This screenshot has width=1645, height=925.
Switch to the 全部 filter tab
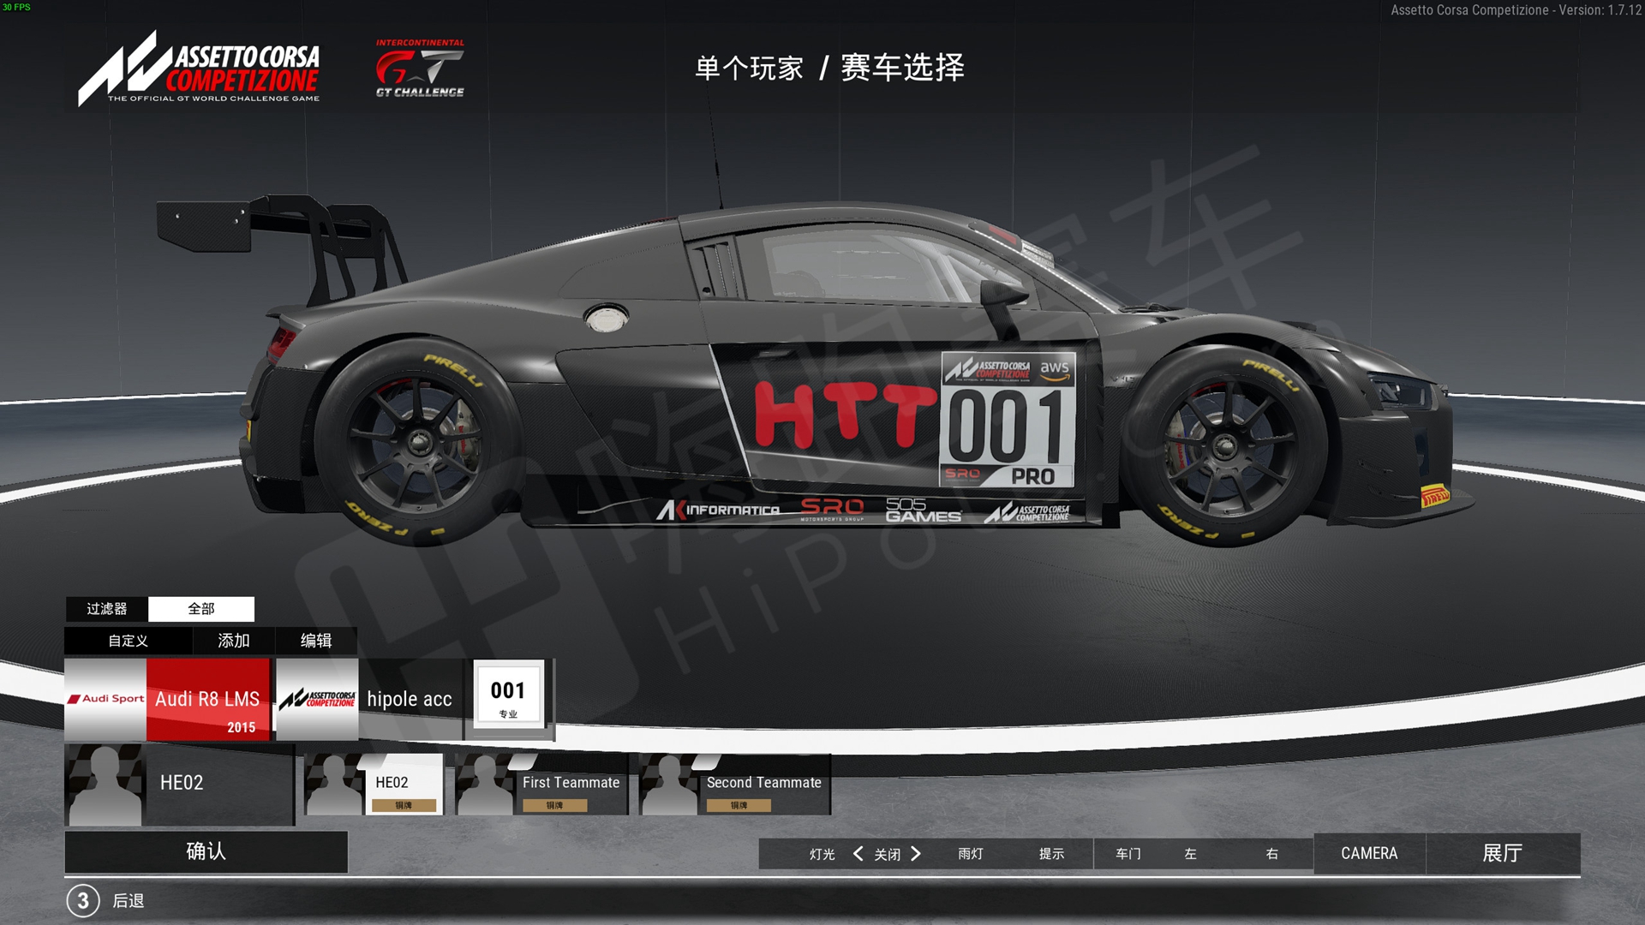pos(201,609)
